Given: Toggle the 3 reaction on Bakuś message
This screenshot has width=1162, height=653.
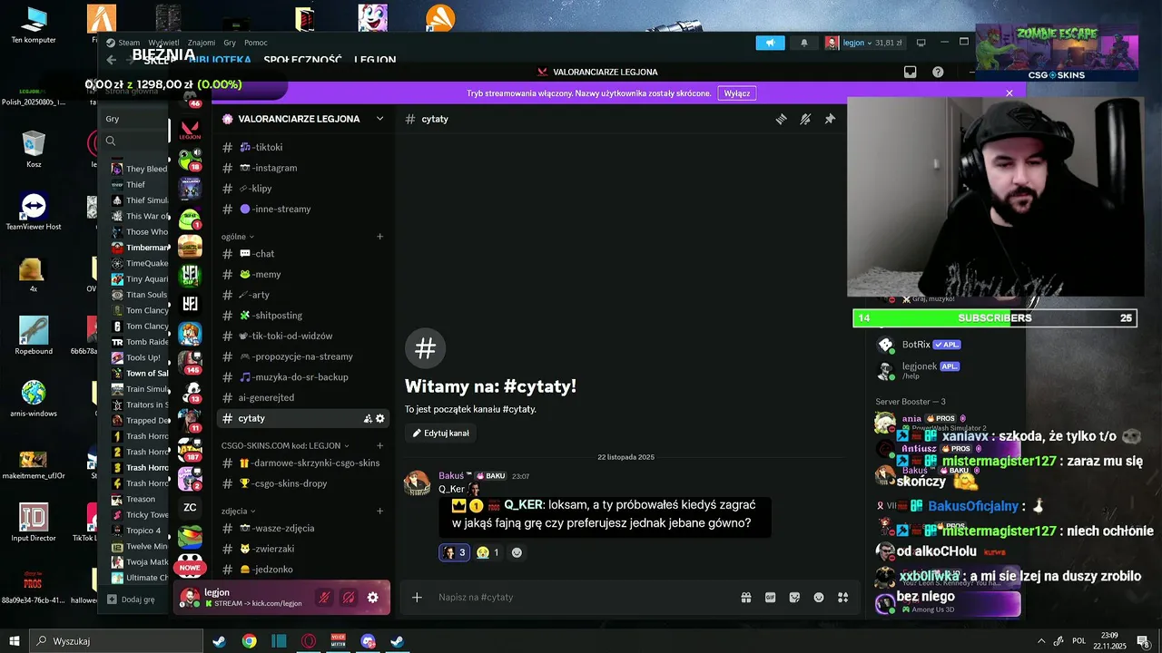Looking at the screenshot, I should 455,552.
